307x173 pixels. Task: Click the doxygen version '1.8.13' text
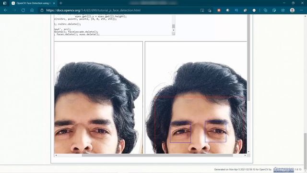298,170
